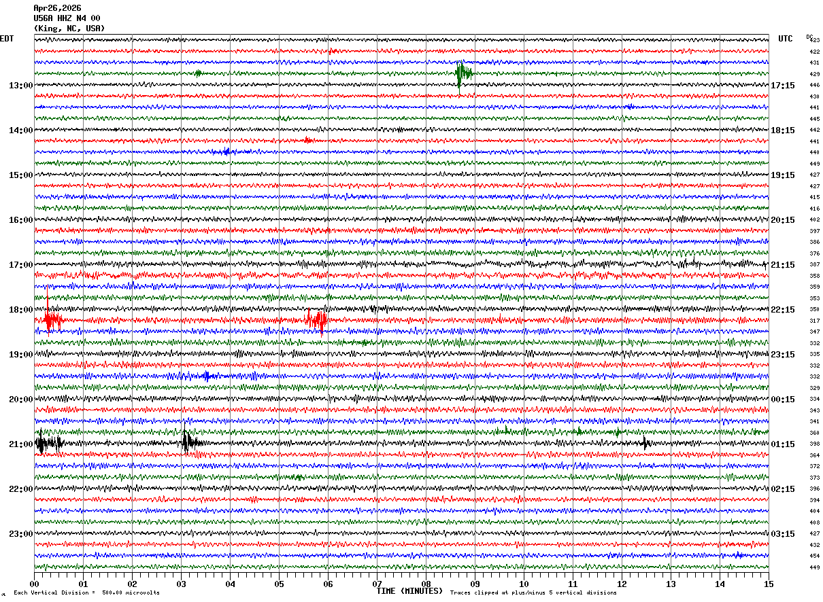Click the UTC axis header
This screenshot has height=602, width=823.
(786, 39)
